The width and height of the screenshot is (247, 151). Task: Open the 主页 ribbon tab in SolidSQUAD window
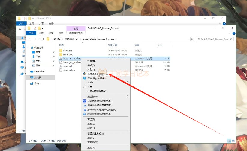pyautogui.click(x=41, y=33)
